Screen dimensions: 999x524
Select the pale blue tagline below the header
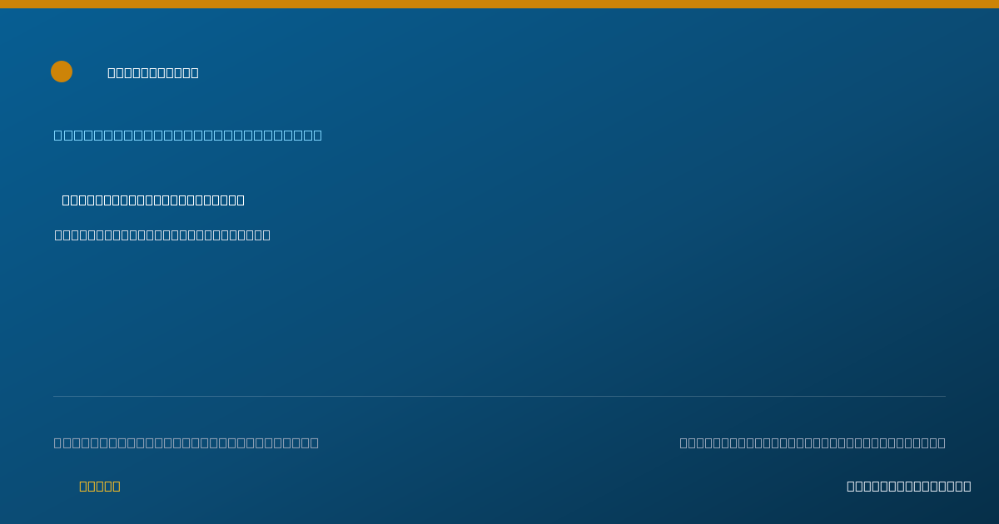(x=188, y=135)
